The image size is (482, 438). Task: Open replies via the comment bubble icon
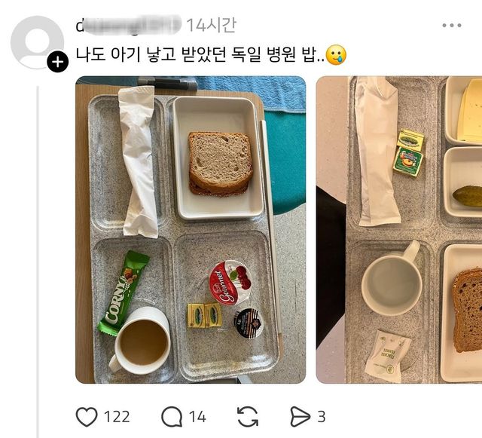[172, 417]
